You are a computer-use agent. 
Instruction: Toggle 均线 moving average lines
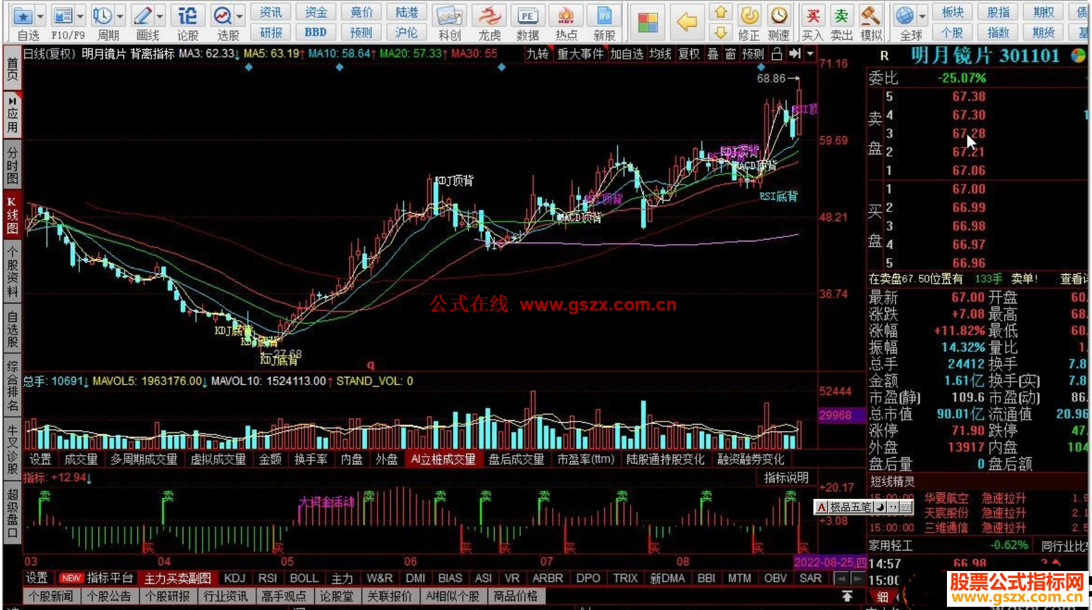(660, 54)
